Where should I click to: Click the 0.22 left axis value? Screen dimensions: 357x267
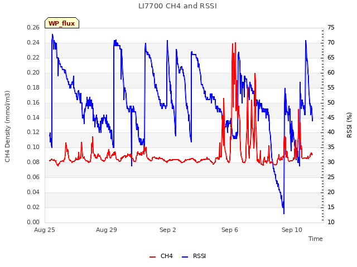33,58
